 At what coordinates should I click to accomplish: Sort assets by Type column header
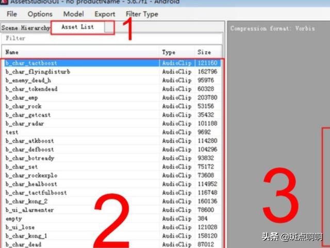175,52
